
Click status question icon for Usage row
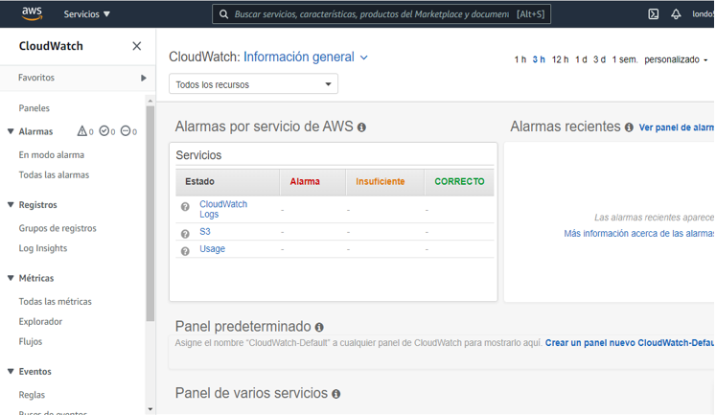185,251
